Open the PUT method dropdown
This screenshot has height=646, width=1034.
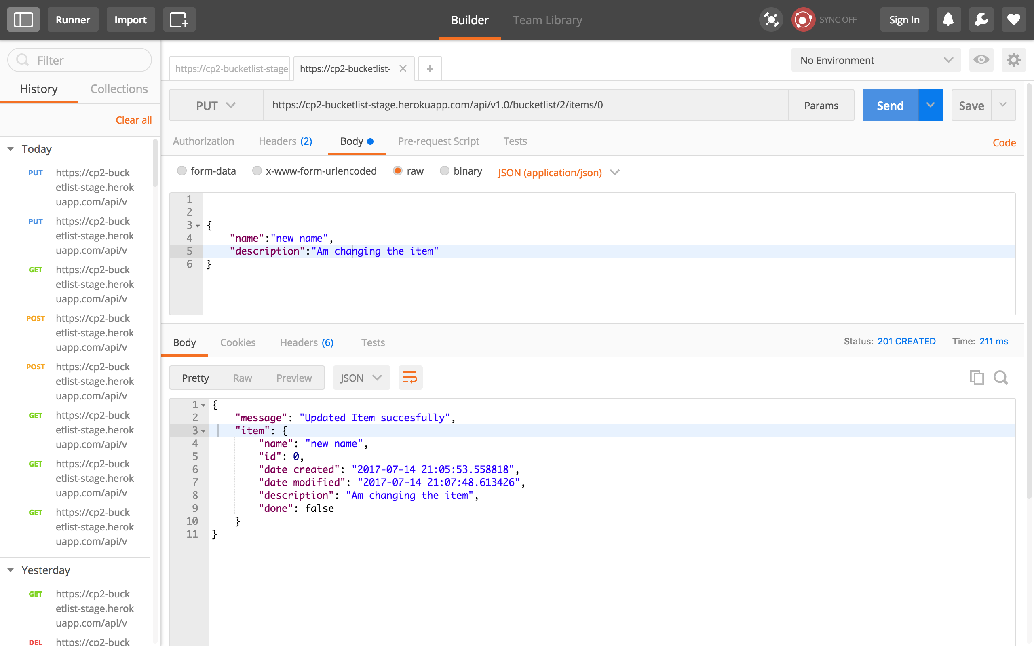tap(216, 106)
